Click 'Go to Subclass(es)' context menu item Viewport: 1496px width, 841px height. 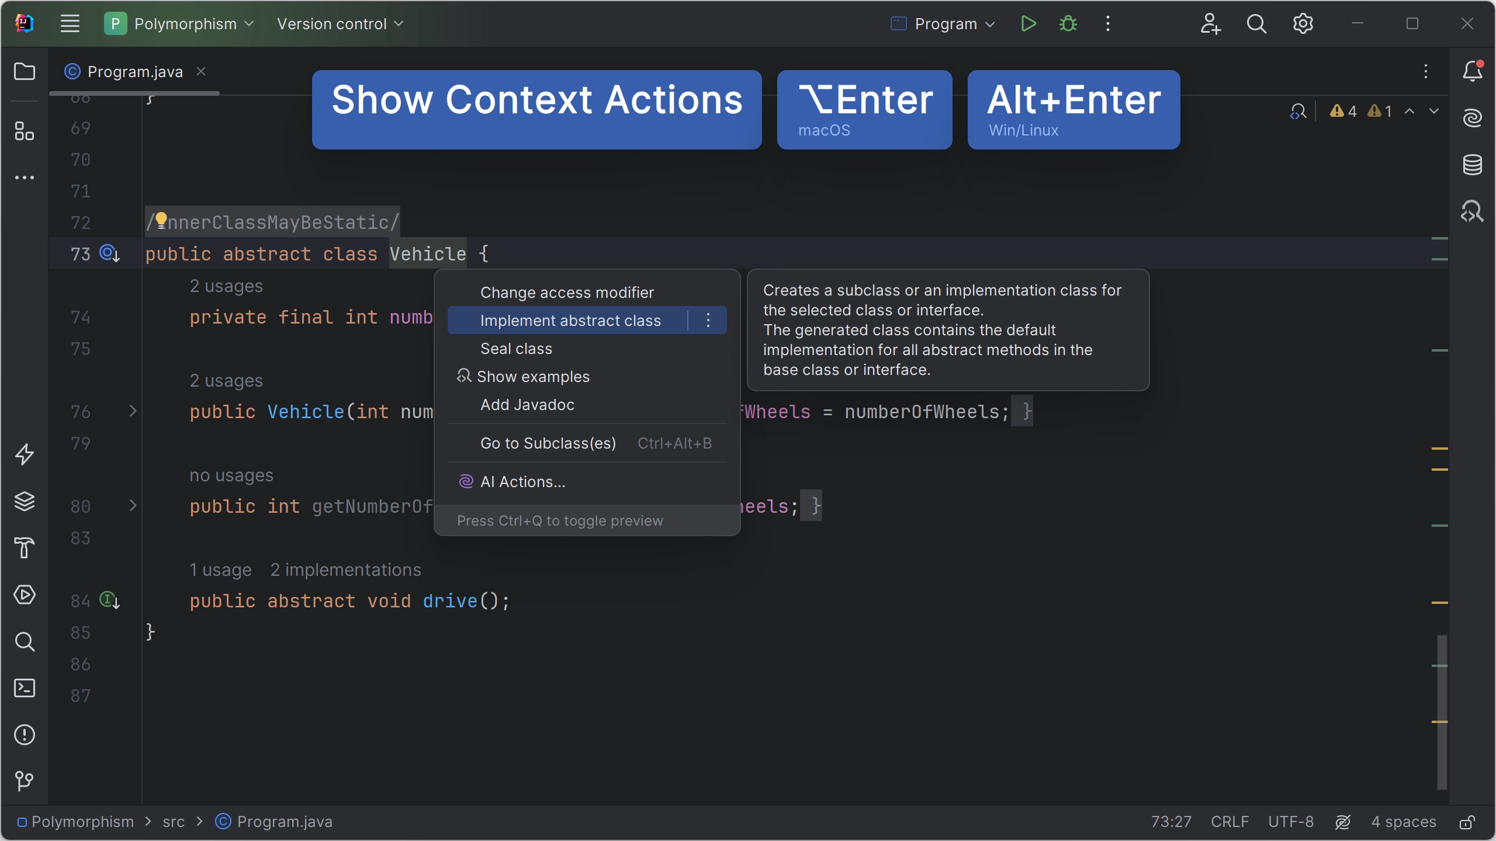(548, 443)
